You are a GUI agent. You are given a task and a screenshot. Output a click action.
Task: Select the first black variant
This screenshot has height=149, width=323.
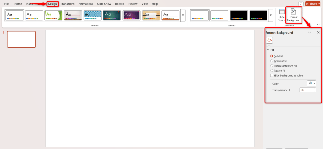click(239, 15)
